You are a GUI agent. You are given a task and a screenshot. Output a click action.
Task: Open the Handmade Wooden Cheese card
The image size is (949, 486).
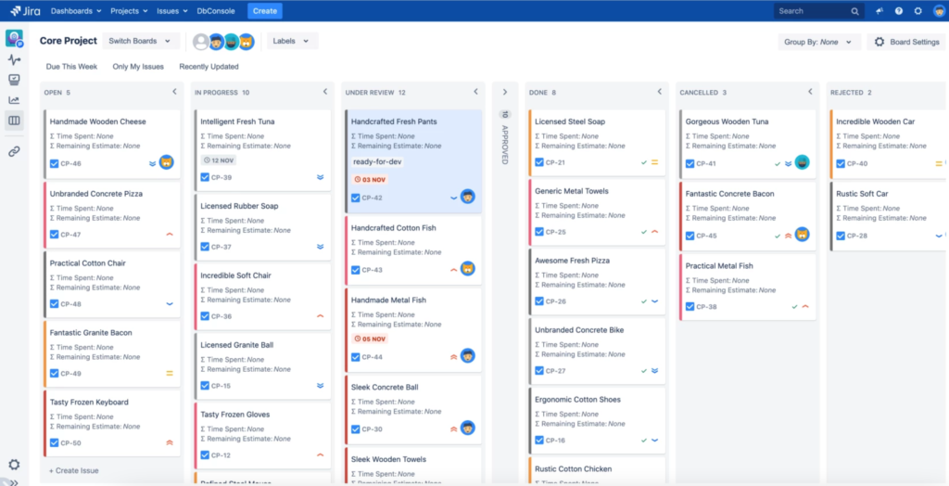coord(112,145)
